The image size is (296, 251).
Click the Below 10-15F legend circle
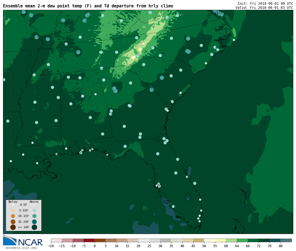(13, 216)
